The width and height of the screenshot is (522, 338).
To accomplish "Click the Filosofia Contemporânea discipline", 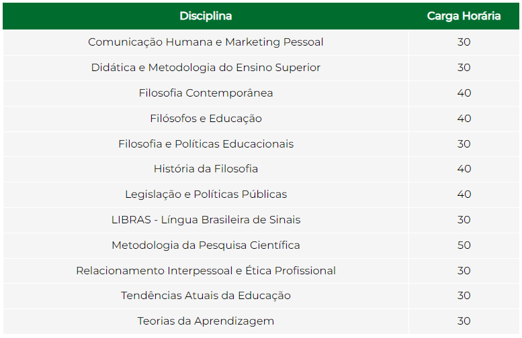I will 206,93.
